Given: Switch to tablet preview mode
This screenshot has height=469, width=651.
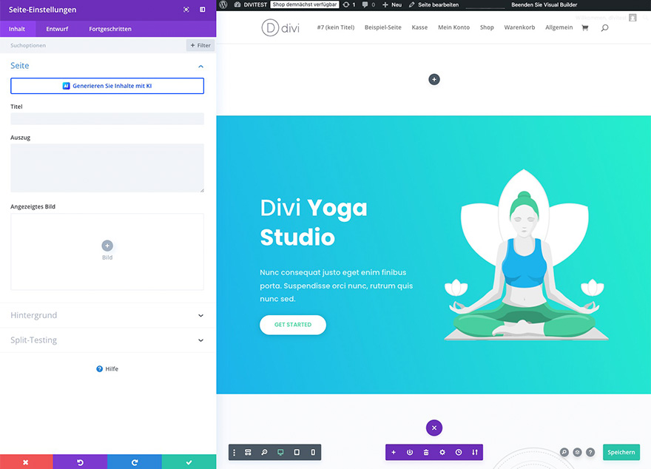Looking at the screenshot, I should [x=297, y=452].
